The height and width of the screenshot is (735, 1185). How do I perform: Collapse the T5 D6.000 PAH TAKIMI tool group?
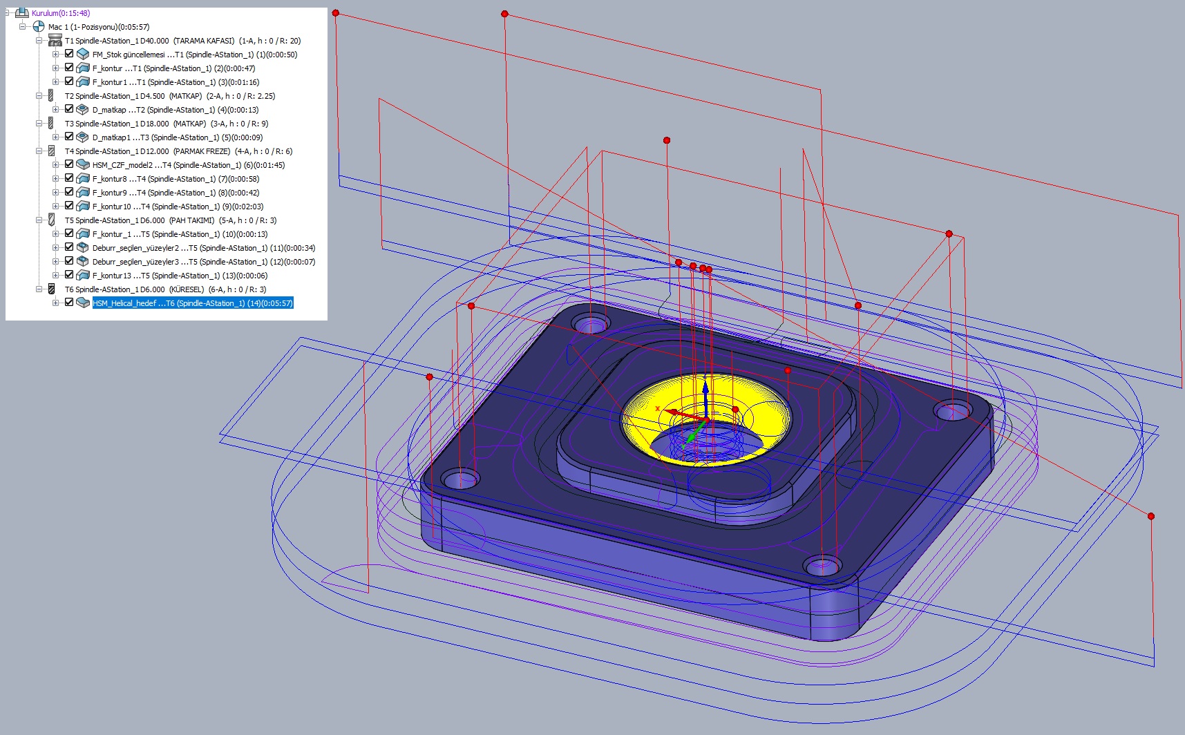click(39, 220)
